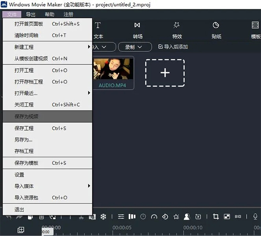261x236 pixels.
Task: Open the 转场 (Transitions) panel icon
Action: pos(137,30)
